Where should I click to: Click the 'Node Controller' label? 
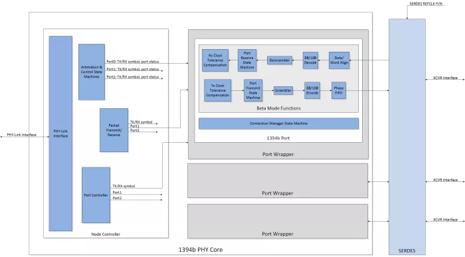click(x=106, y=234)
